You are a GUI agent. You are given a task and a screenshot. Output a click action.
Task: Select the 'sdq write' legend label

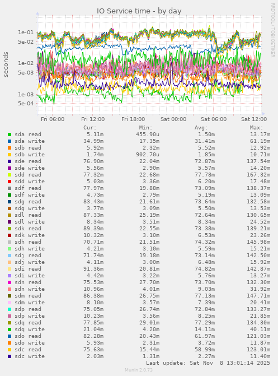click(30, 329)
